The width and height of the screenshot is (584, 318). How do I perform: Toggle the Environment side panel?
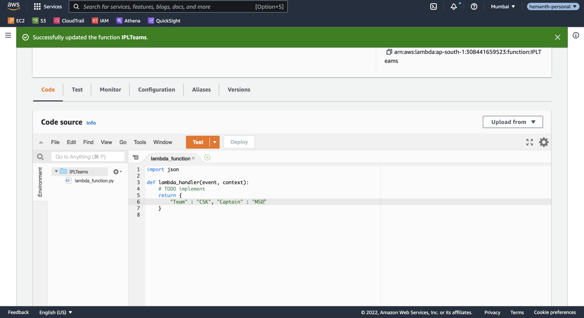40,182
